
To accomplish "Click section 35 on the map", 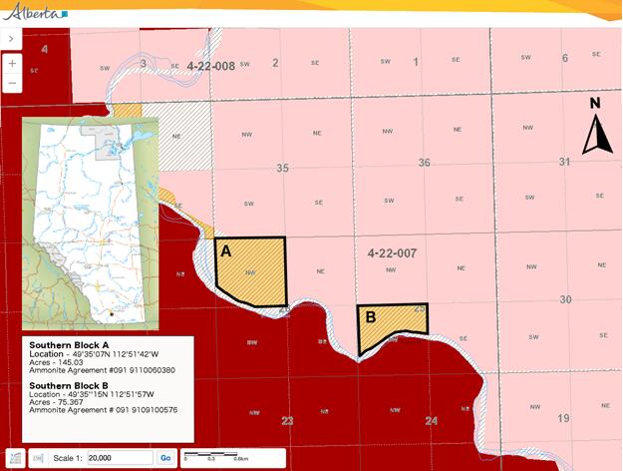I will tap(282, 169).
